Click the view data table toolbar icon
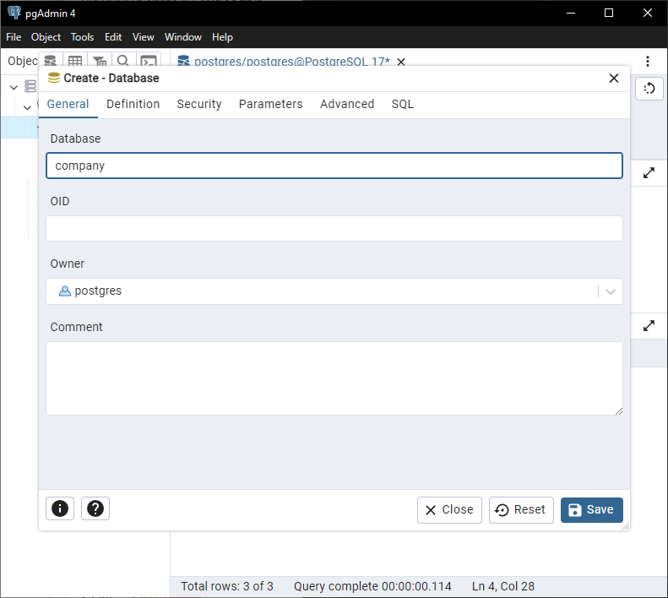This screenshot has width=668, height=598. click(75, 61)
